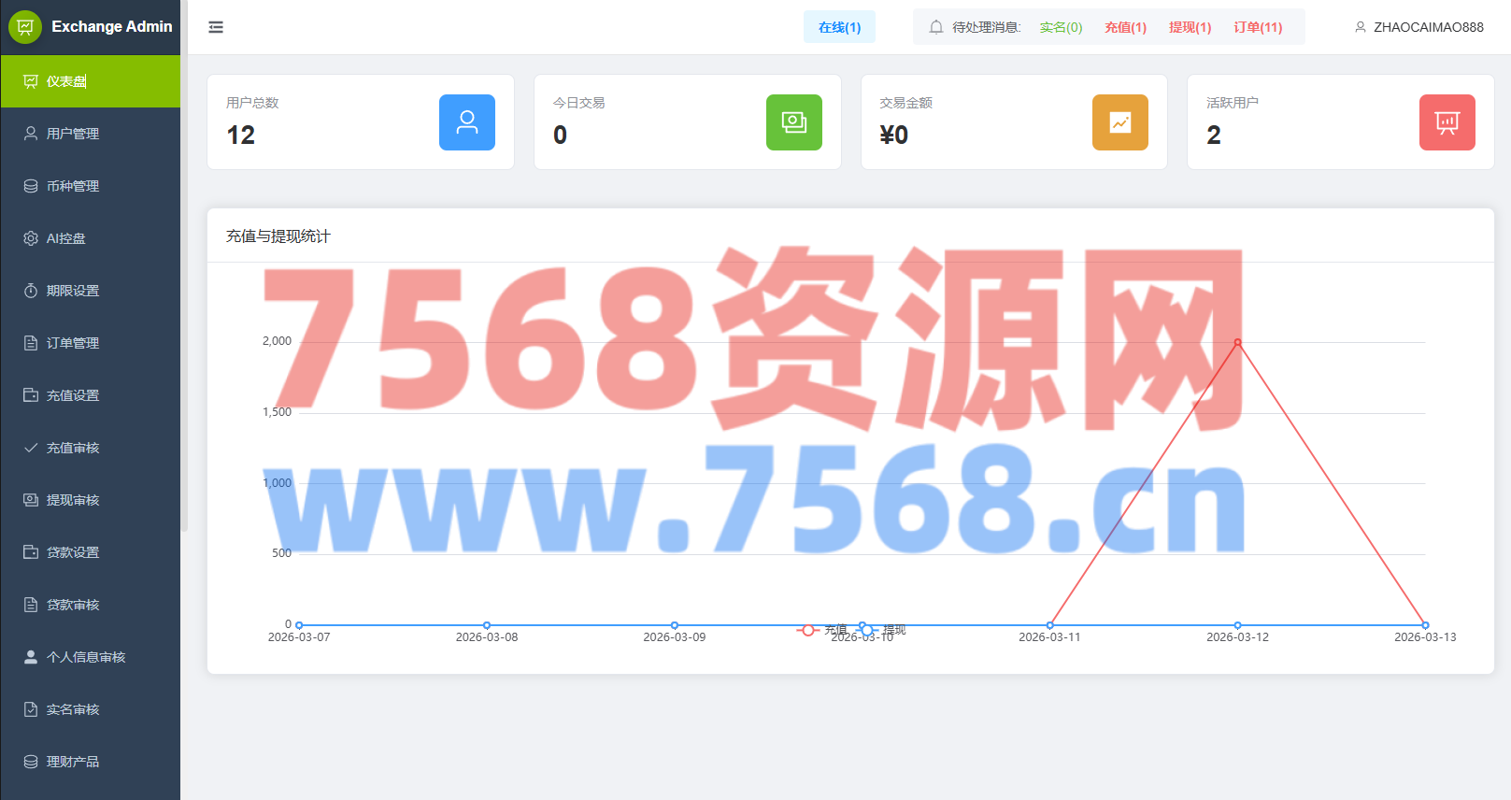The height and width of the screenshot is (800, 1511).
Task: Click the 2026-03-12 recharge peak data point
Action: [x=1237, y=342]
